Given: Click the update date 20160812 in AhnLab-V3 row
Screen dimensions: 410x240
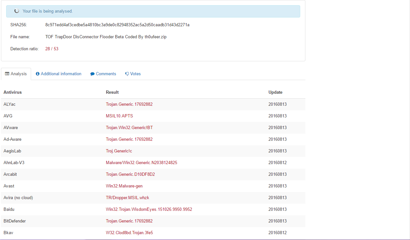Looking at the screenshot, I should tap(278, 163).
